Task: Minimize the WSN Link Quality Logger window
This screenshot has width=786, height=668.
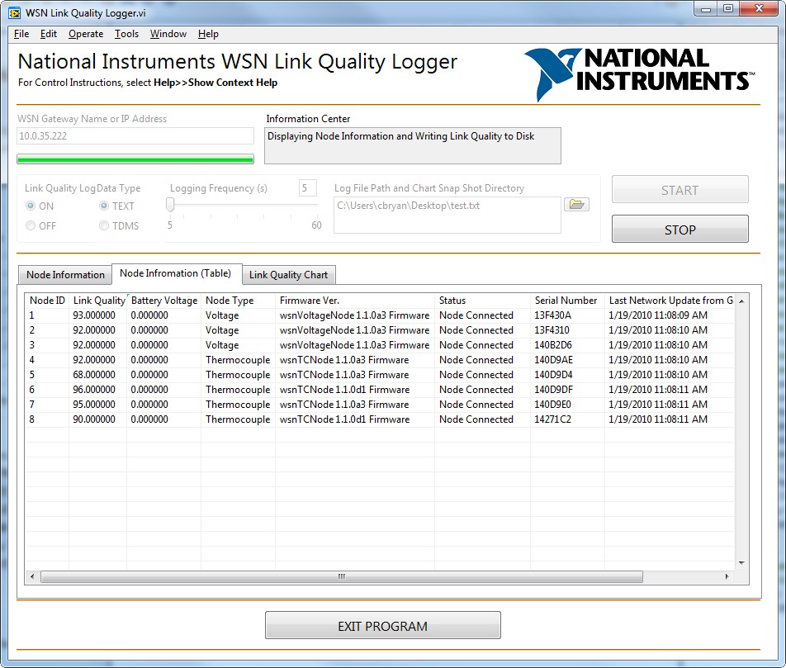Action: tap(706, 8)
